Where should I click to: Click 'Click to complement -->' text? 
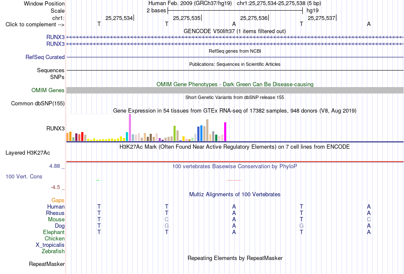pyautogui.click(x=35, y=25)
